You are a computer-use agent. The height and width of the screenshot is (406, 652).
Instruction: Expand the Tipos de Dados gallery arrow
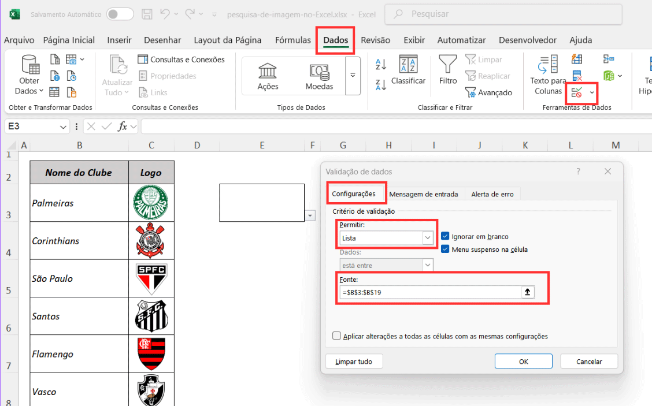(353, 75)
